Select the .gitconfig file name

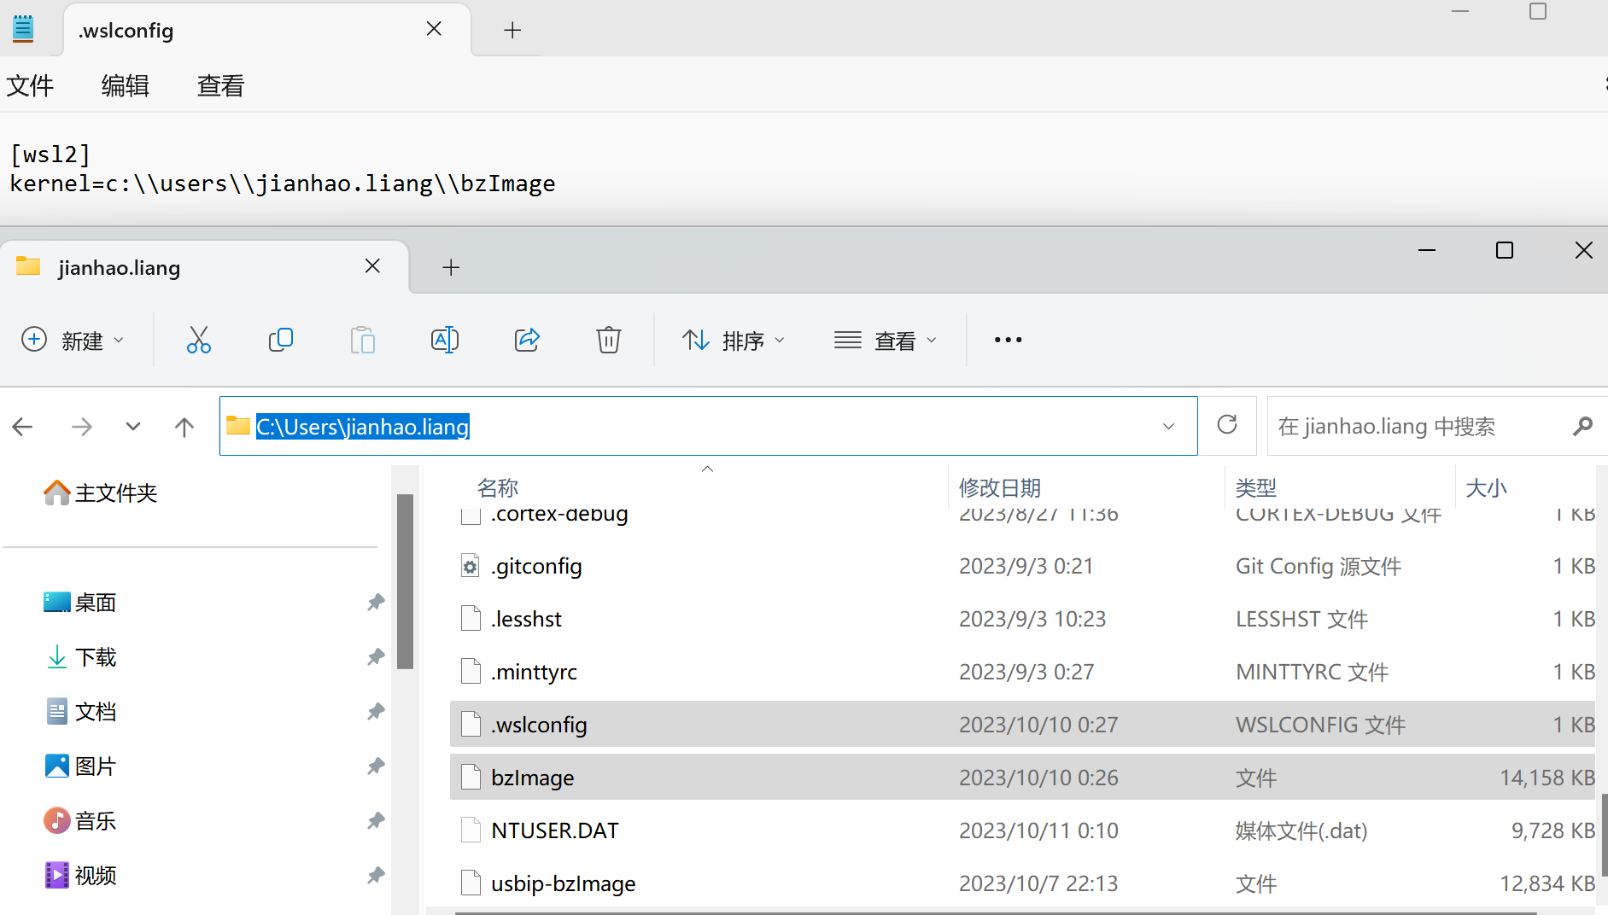pos(536,566)
